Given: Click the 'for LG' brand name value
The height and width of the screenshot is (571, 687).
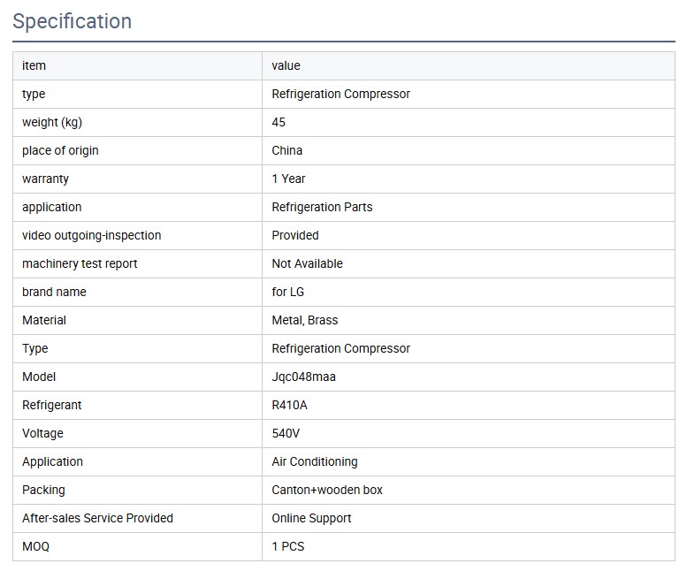Looking at the screenshot, I should tap(287, 292).
